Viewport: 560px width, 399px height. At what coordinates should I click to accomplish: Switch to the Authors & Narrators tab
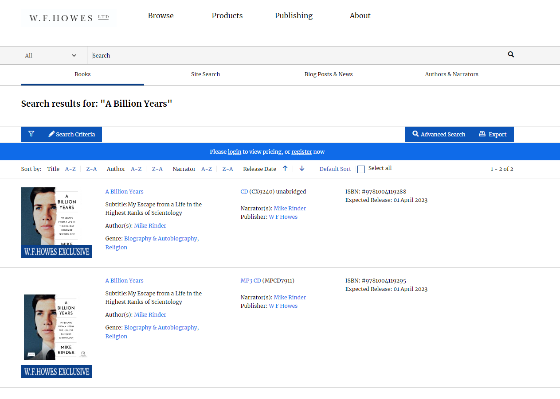(x=451, y=74)
